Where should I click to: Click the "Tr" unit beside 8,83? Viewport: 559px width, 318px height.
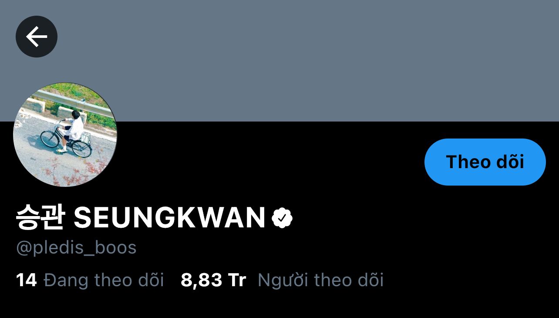tap(237, 280)
